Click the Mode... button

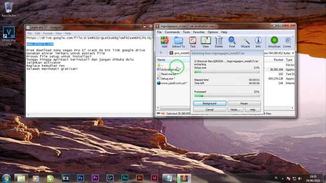[x=235, y=110]
